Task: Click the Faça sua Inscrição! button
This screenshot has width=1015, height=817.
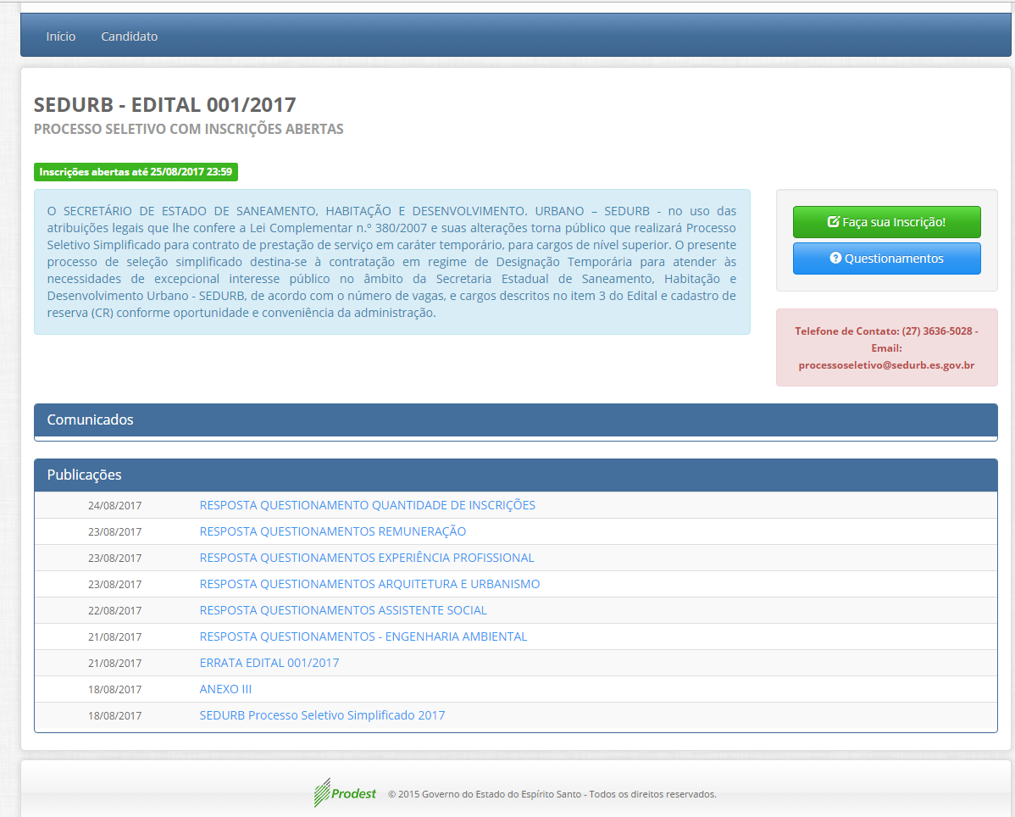Action: click(886, 222)
